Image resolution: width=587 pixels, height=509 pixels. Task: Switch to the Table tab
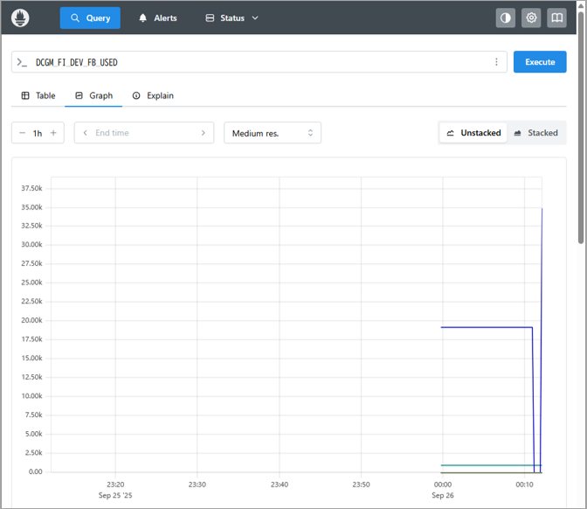click(38, 95)
